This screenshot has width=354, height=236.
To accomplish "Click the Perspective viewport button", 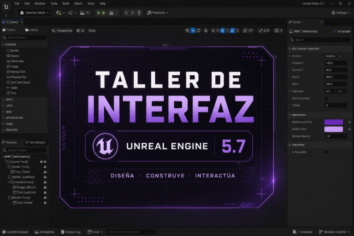I will pyautogui.click(x=62, y=30).
